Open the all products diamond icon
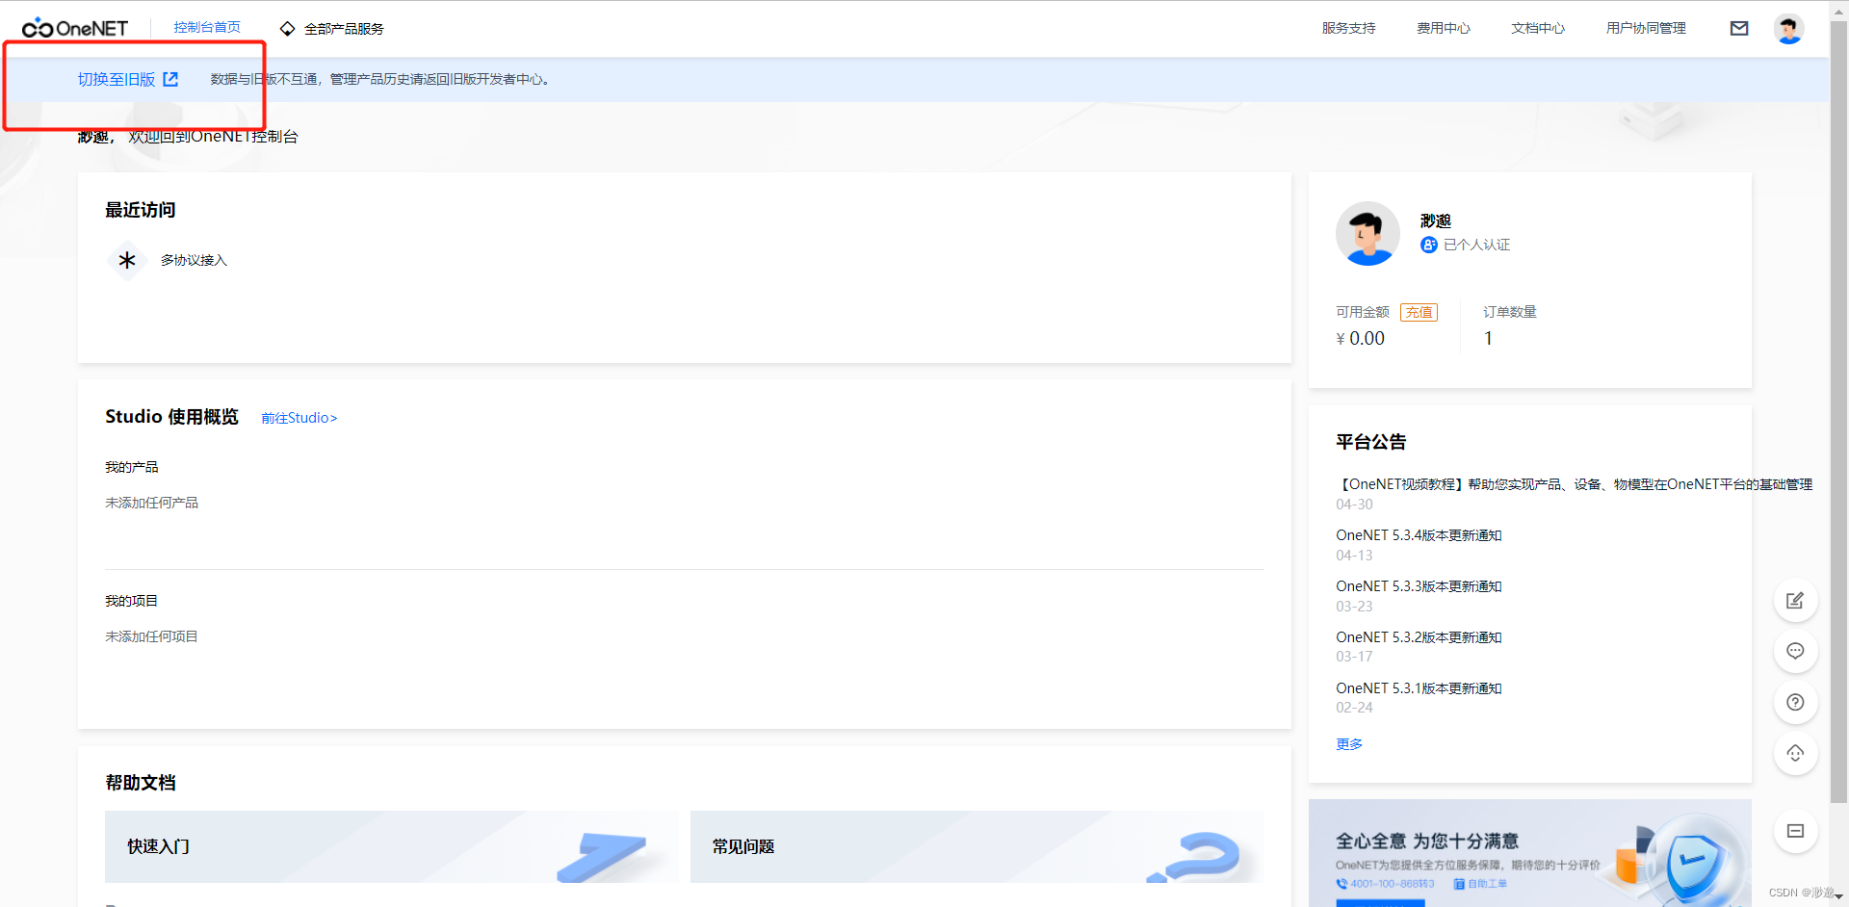The height and width of the screenshot is (907, 1849). point(287,29)
